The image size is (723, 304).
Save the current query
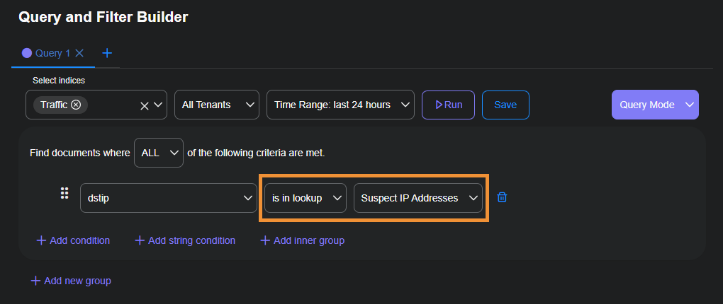point(505,105)
